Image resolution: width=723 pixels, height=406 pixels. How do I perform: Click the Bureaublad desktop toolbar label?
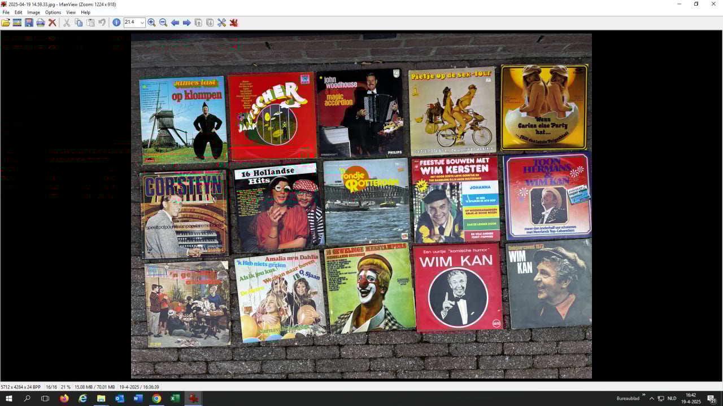(x=628, y=398)
